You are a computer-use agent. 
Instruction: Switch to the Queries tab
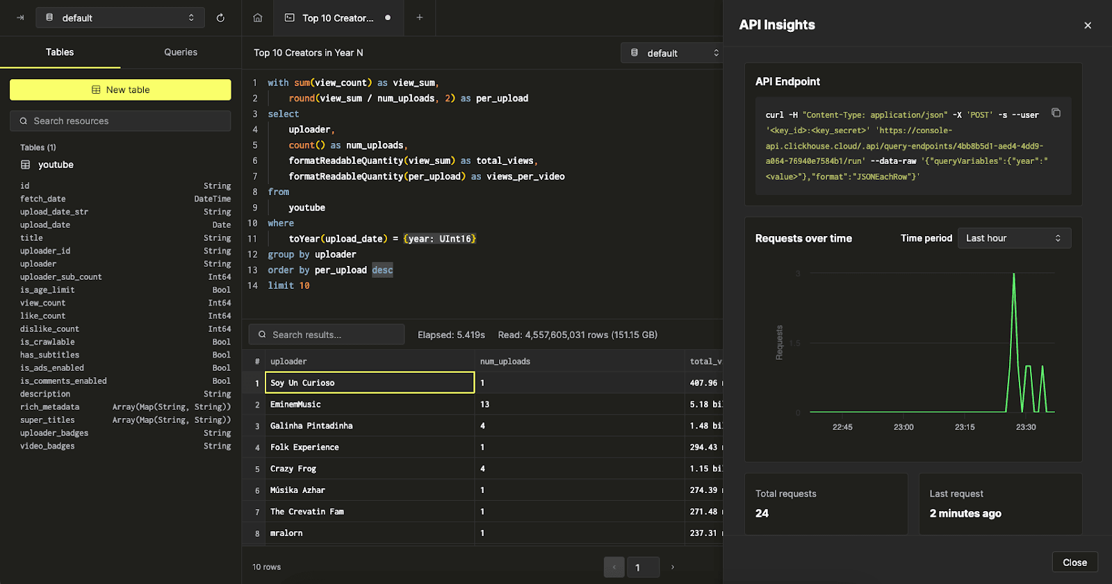(x=181, y=53)
